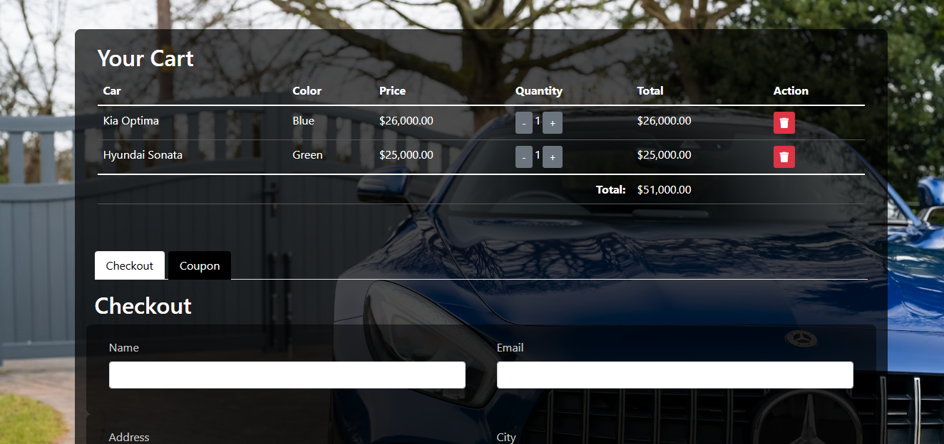Click the Quantity column header
Image resolution: width=944 pixels, height=444 pixels.
pyautogui.click(x=539, y=91)
